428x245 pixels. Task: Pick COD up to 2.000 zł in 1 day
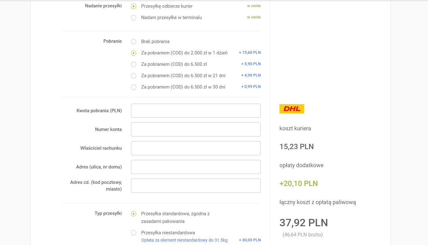coord(133,53)
